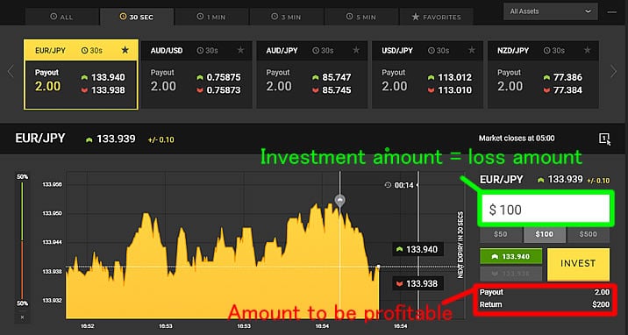Click the Market closes at 05:00 text
Screen dimensions: 628x335
(x=517, y=139)
